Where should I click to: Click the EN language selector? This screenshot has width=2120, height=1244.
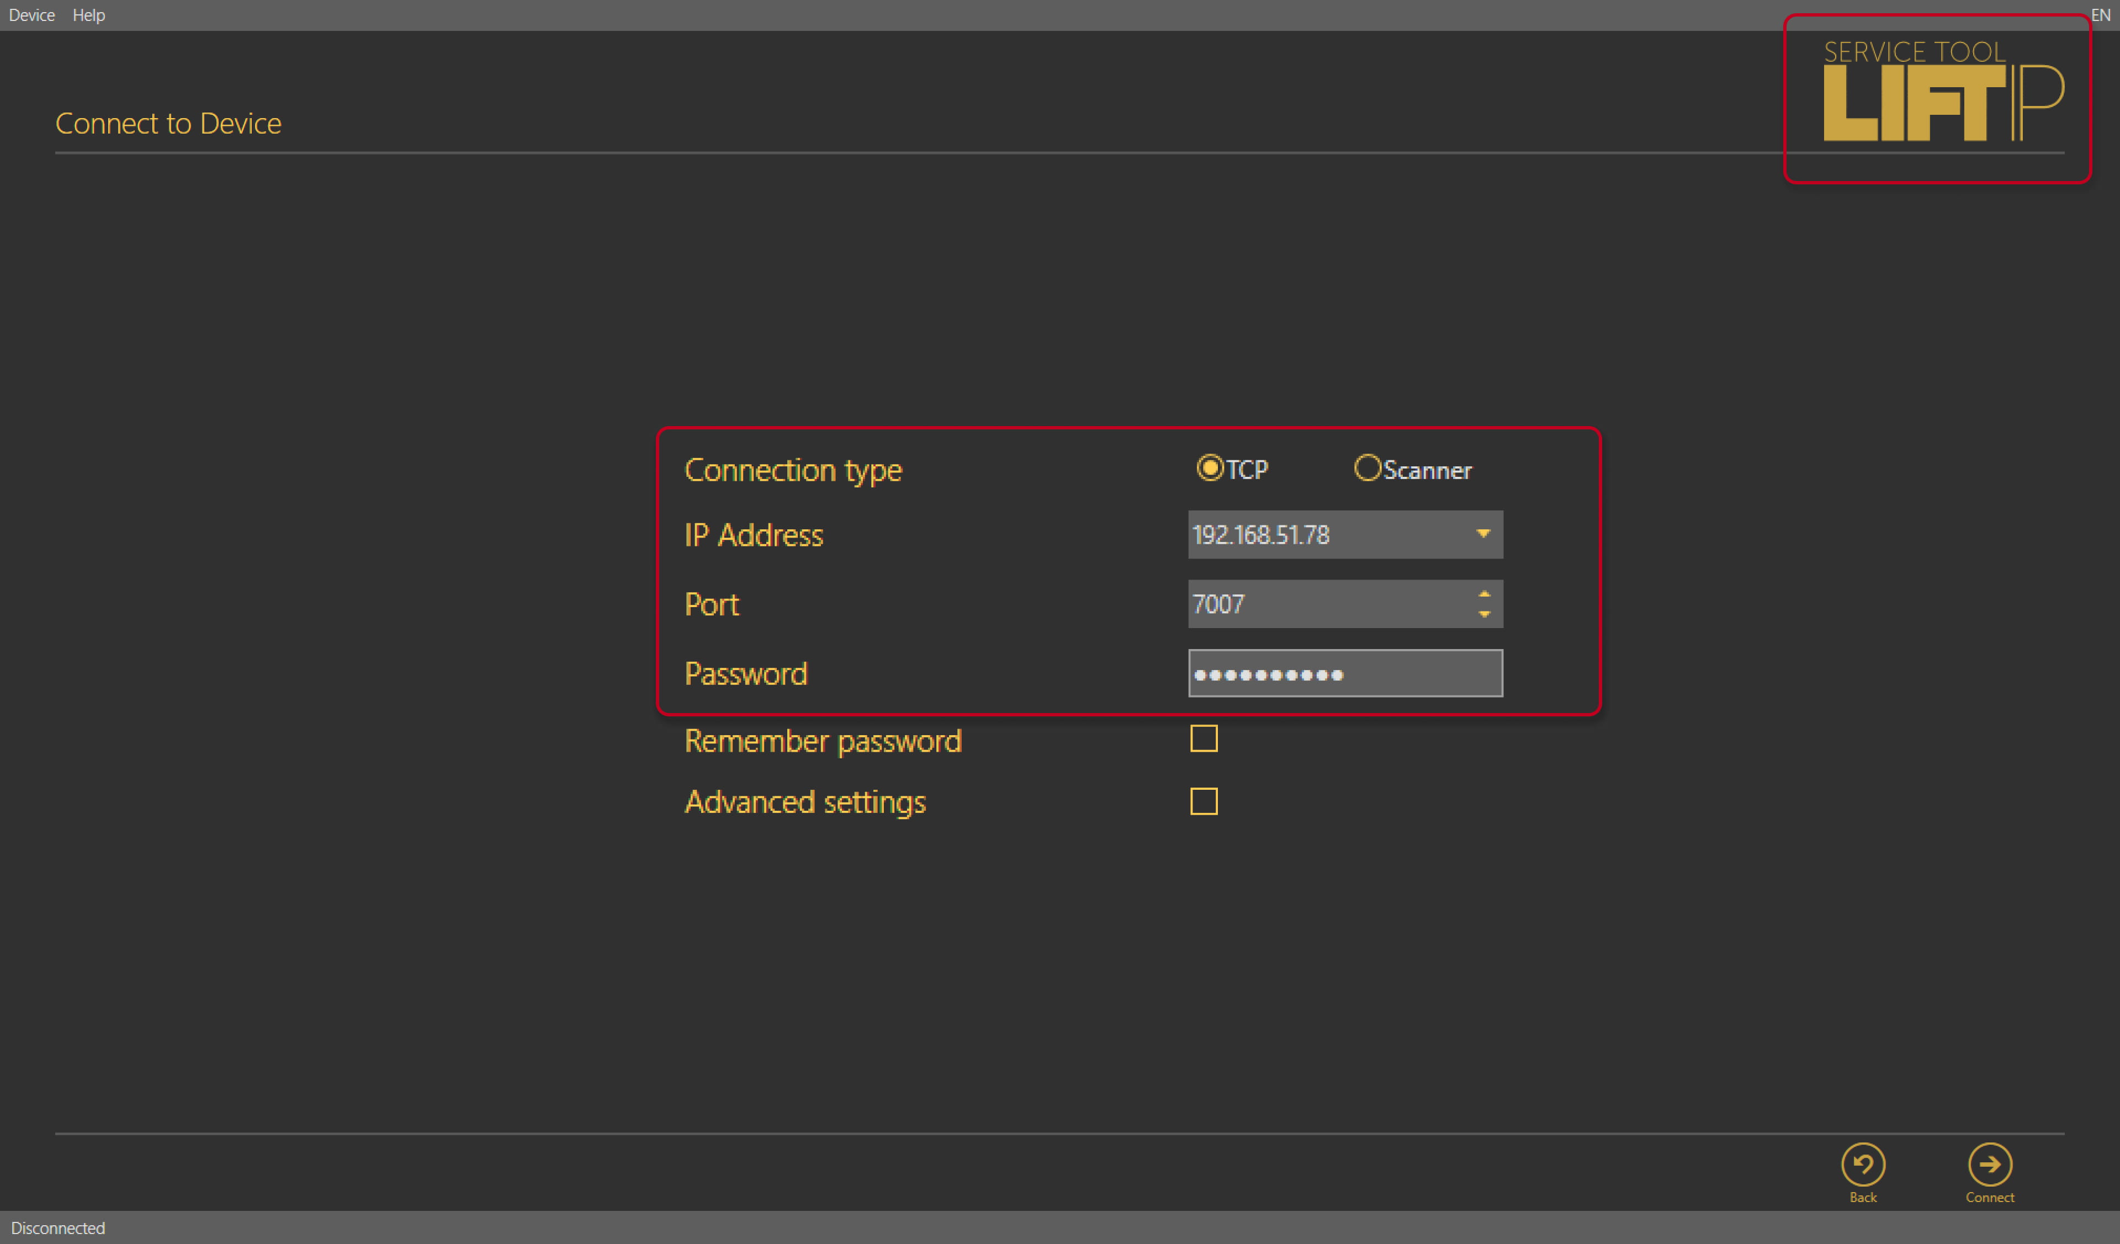point(2100,15)
